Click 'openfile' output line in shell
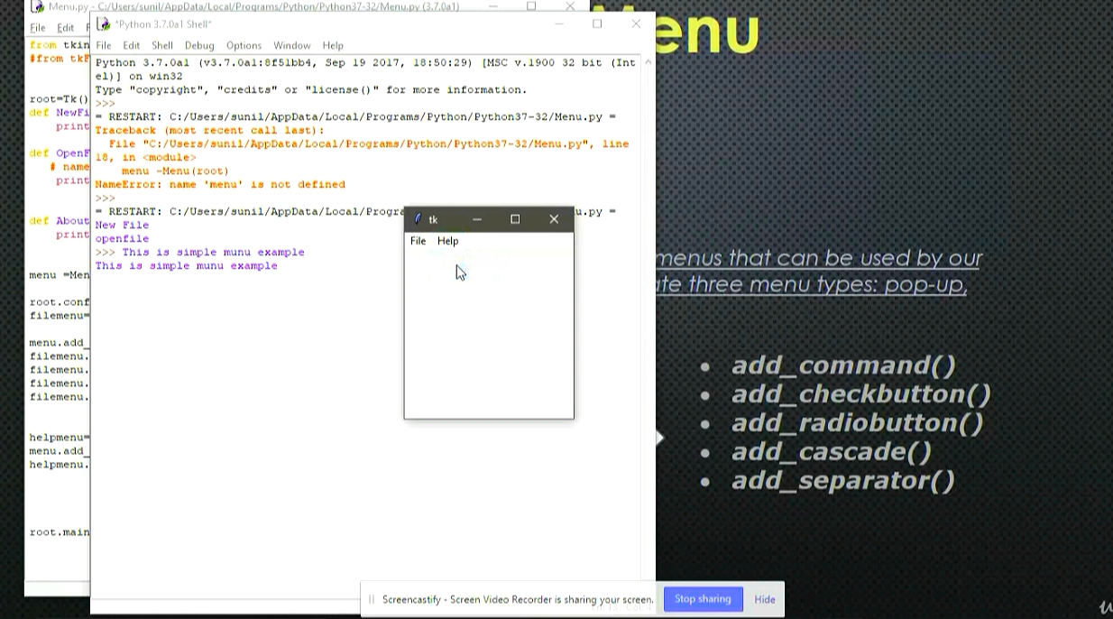The image size is (1113, 619). pos(122,239)
